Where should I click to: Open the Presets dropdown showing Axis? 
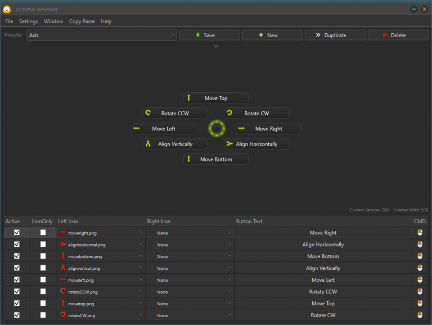point(102,35)
